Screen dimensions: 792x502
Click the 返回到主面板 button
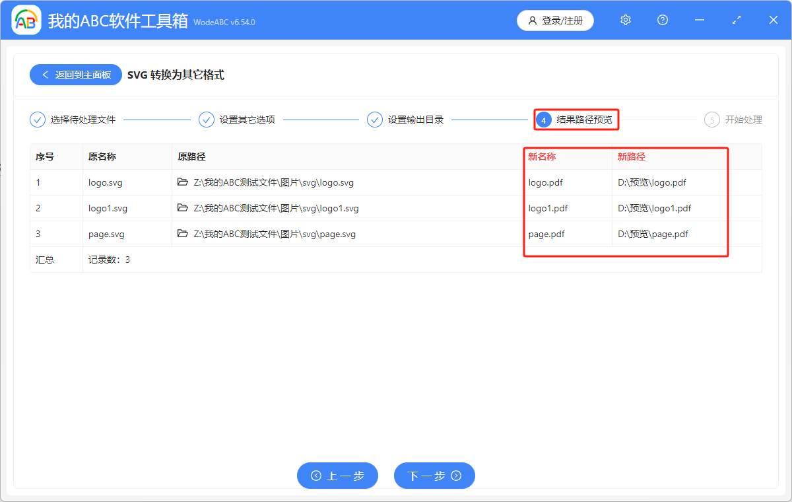tap(75, 74)
